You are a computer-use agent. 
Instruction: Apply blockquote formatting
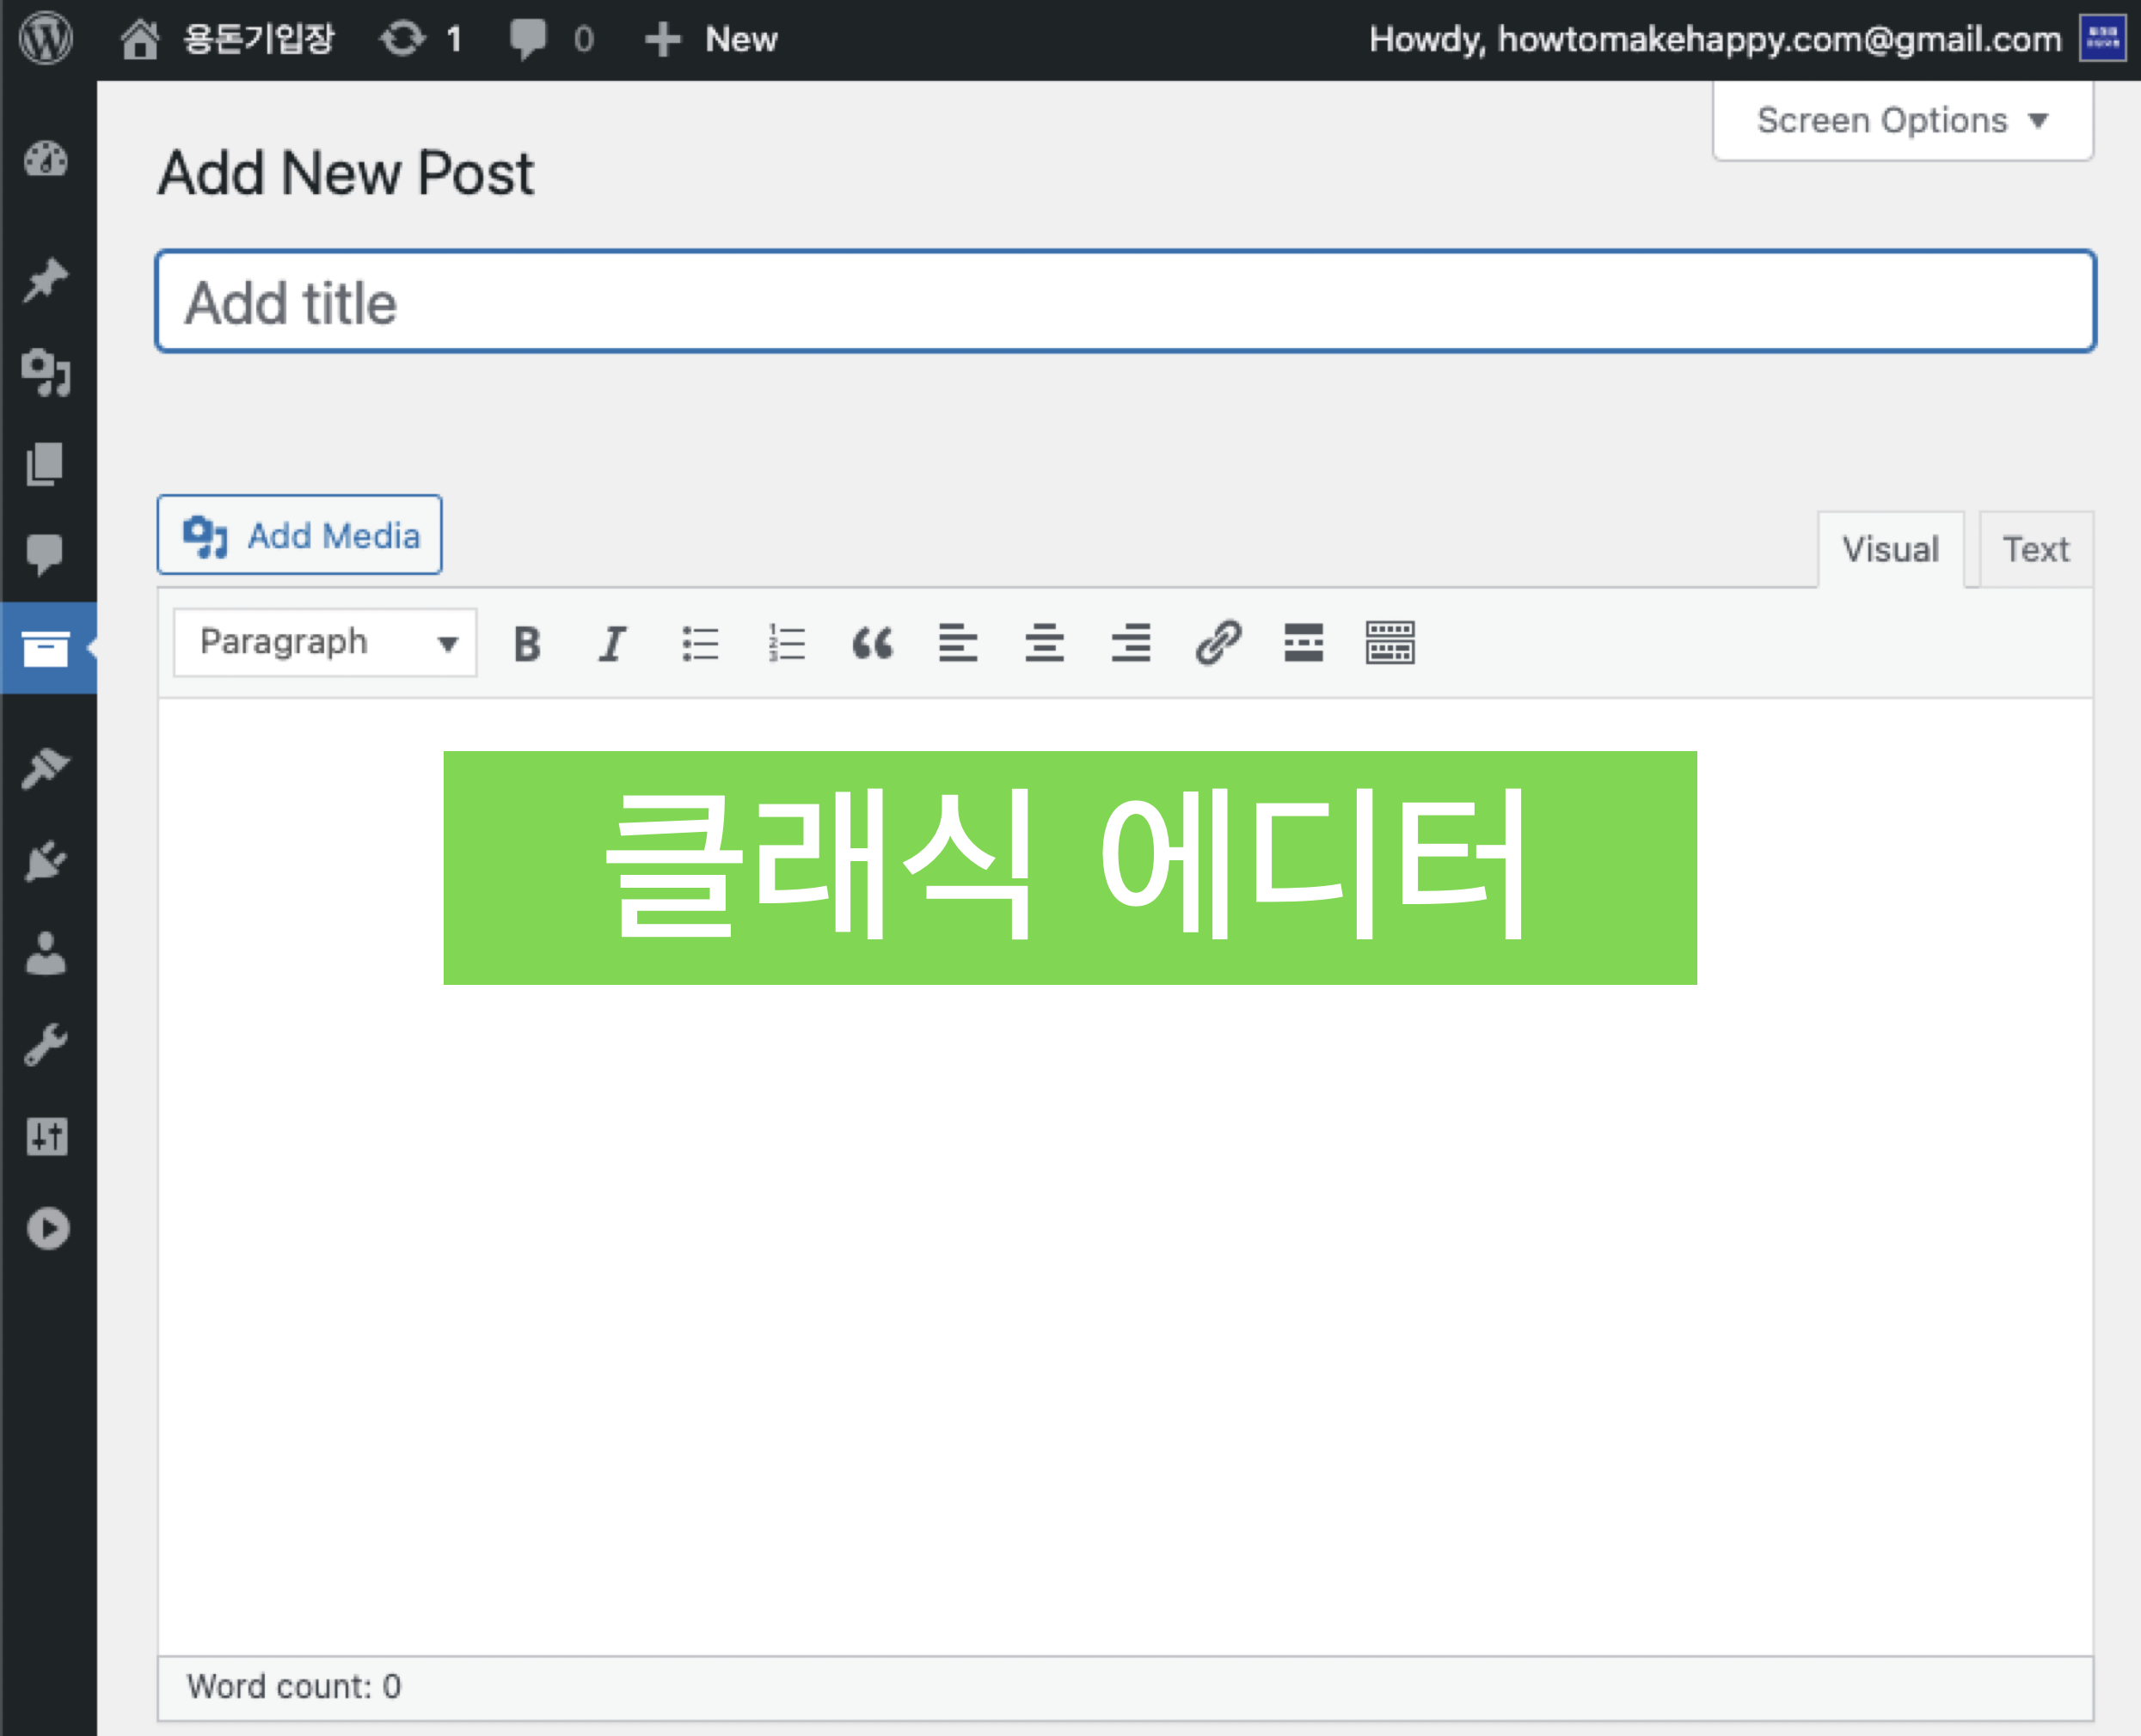(873, 643)
